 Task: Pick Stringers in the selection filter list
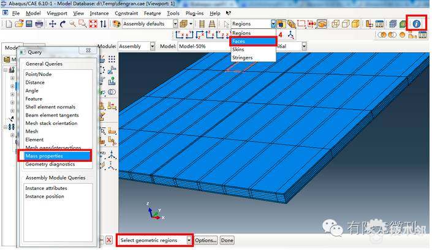pos(242,58)
